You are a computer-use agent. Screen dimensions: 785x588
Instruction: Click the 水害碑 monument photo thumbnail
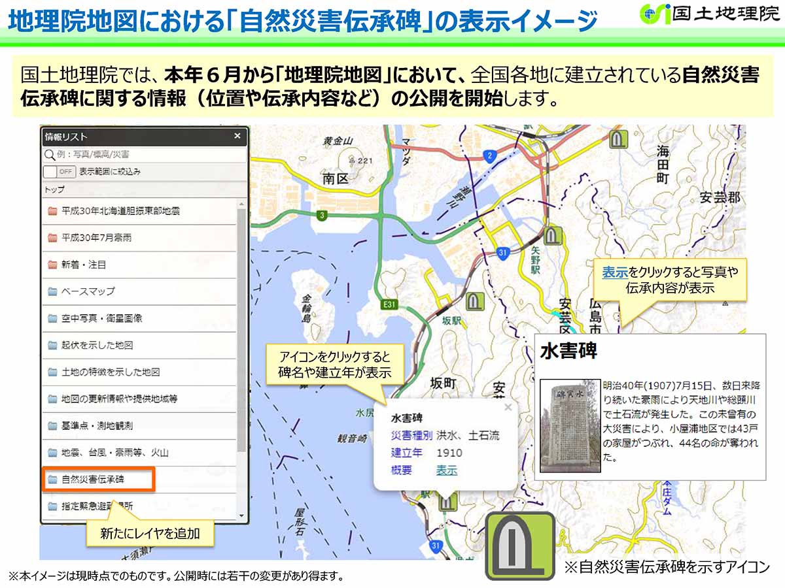pyautogui.click(x=570, y=425)
